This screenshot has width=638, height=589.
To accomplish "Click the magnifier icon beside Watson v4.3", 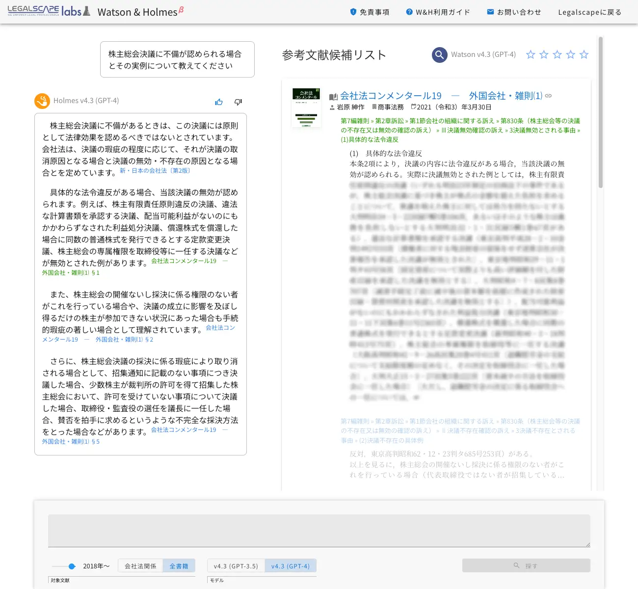I will point(439,54).
